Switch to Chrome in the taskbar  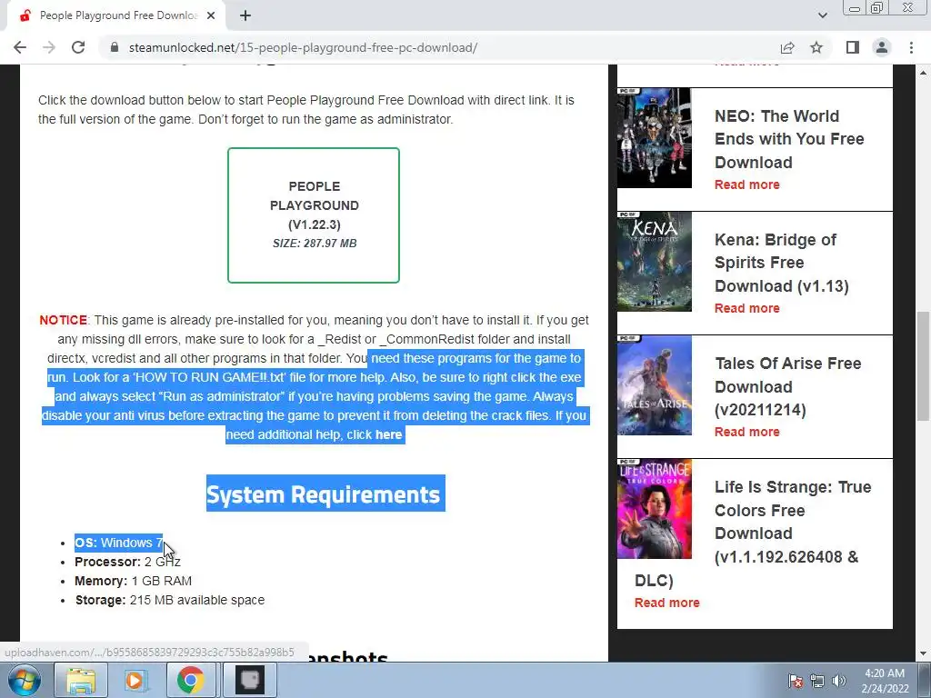190,680
